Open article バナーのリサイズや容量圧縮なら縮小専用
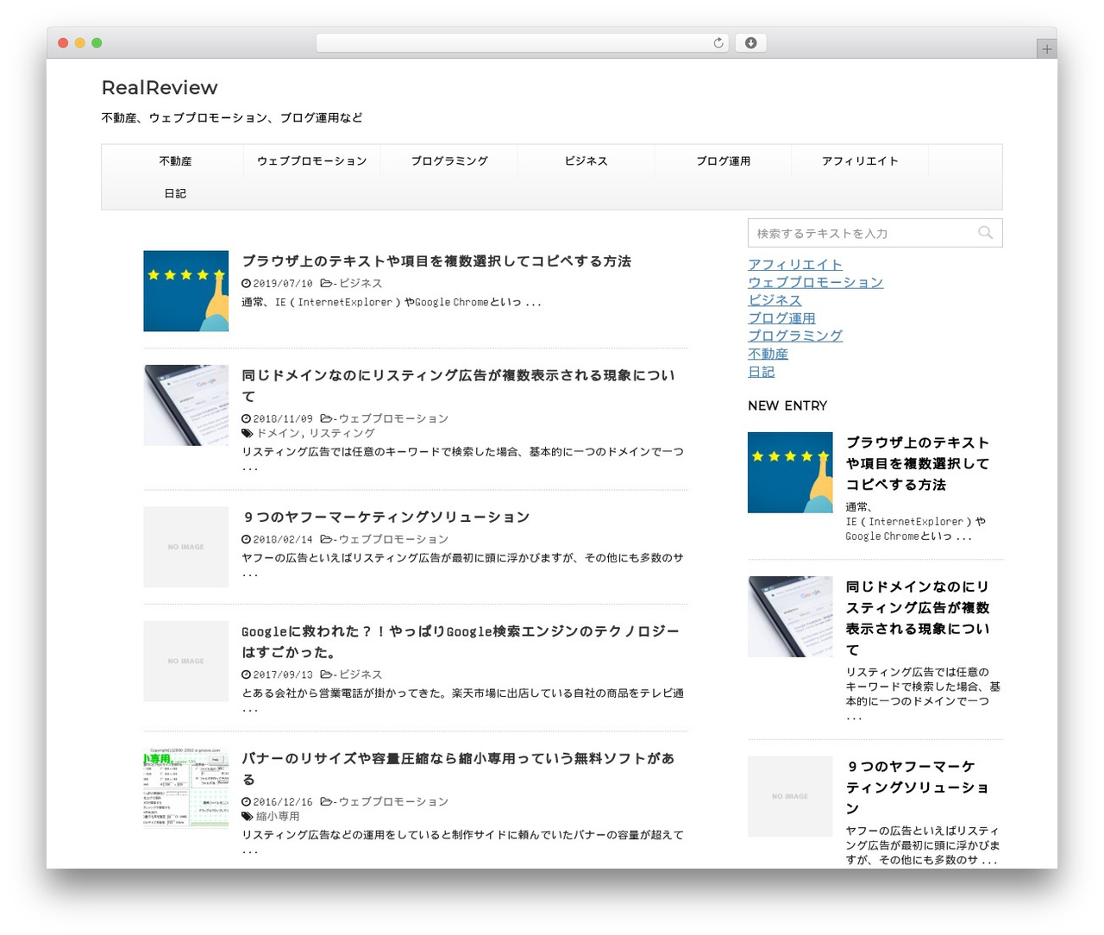Image resolution: width=1104 pixels, height=935 pixels. 458,769
